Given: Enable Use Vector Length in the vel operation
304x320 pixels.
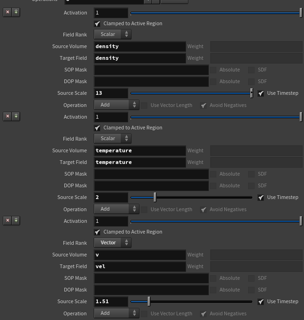Looking at the screenshot, I should [x=144, y=313].
